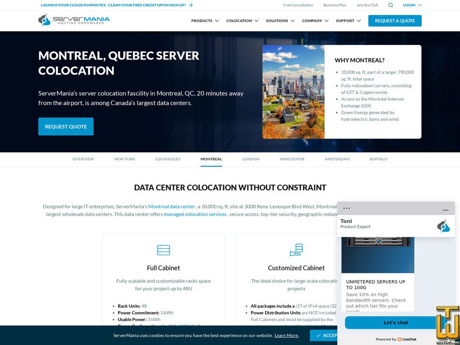Screen dimensions: 460x345
Task: Open the chat options ellipsis icon
Action: (x=346, y=207)
